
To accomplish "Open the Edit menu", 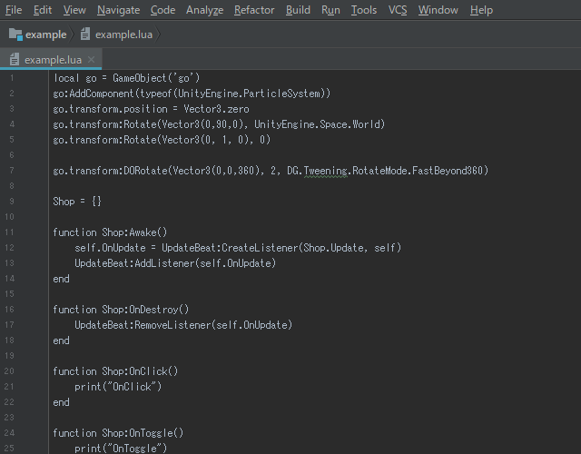I will [x=43, y=10].
